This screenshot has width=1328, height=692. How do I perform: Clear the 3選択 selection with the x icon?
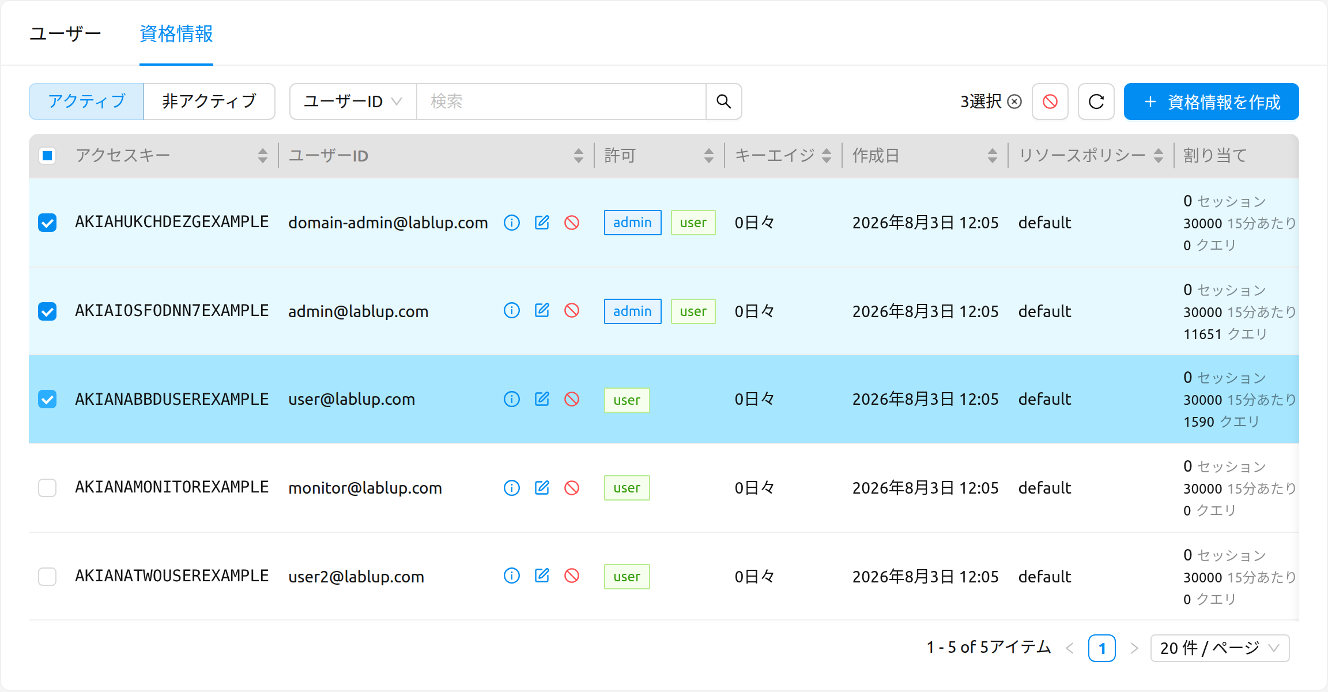[x=1014, y=101]
